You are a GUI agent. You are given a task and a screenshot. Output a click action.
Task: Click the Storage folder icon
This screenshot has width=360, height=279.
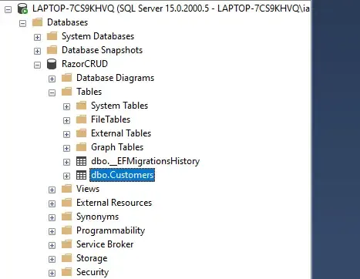66,258
